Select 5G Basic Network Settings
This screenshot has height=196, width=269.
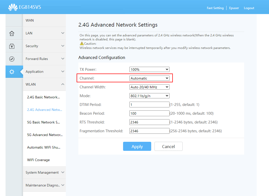tap(44, 122)
